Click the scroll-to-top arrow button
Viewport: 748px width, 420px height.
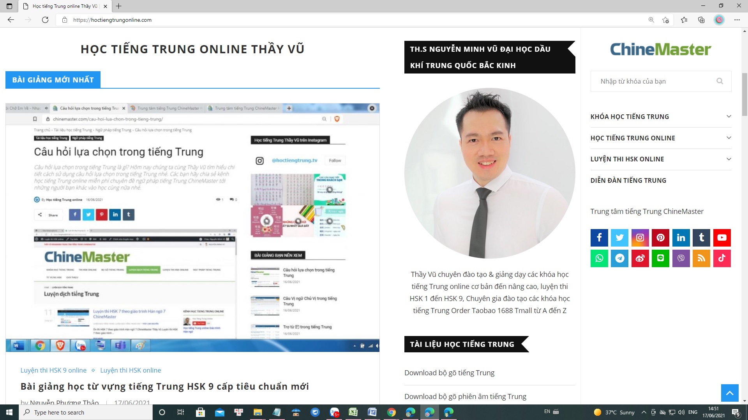click(729, 393)
